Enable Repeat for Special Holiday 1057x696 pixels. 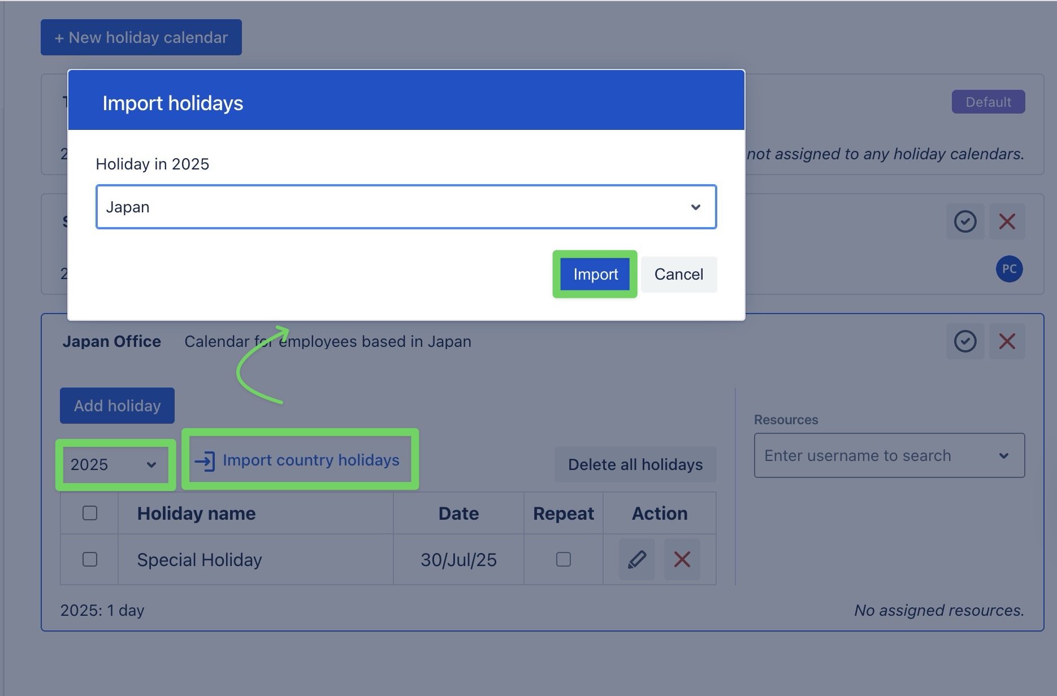coord(563,559)
